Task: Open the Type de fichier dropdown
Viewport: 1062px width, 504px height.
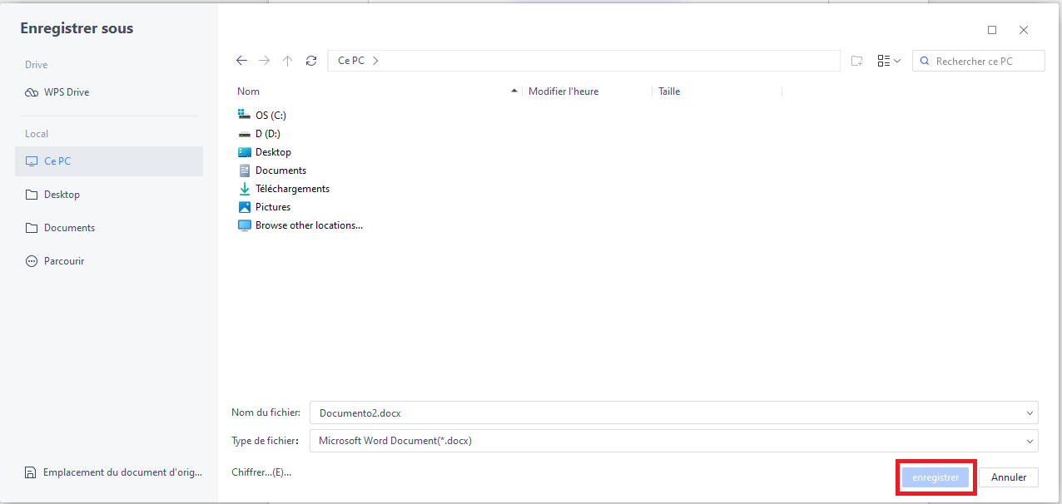Action: click(674, 441)
